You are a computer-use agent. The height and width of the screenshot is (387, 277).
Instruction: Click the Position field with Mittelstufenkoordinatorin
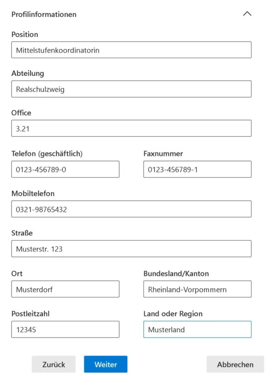(x=131, y=50)
